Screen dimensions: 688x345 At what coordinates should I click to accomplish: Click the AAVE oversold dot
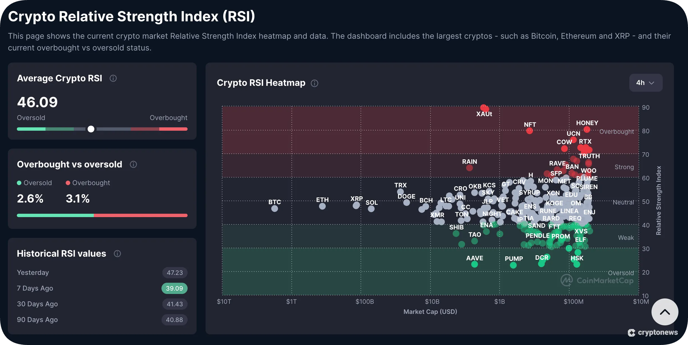(x=475, y=264)
